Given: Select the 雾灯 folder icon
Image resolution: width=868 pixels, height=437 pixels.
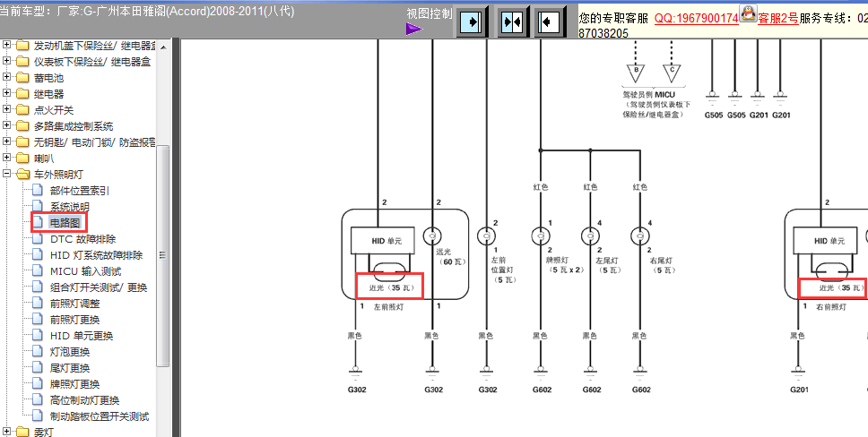Looking at the screenshot, I should [22, 432].
